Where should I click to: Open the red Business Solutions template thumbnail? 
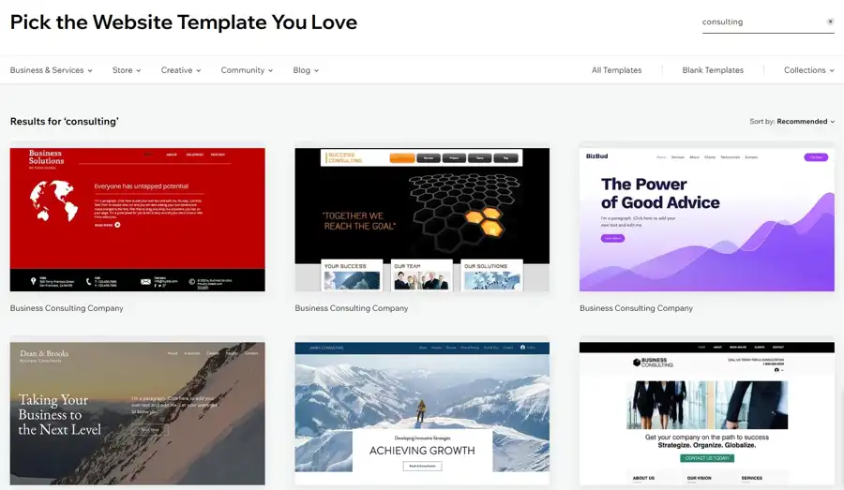click(137, 219)
